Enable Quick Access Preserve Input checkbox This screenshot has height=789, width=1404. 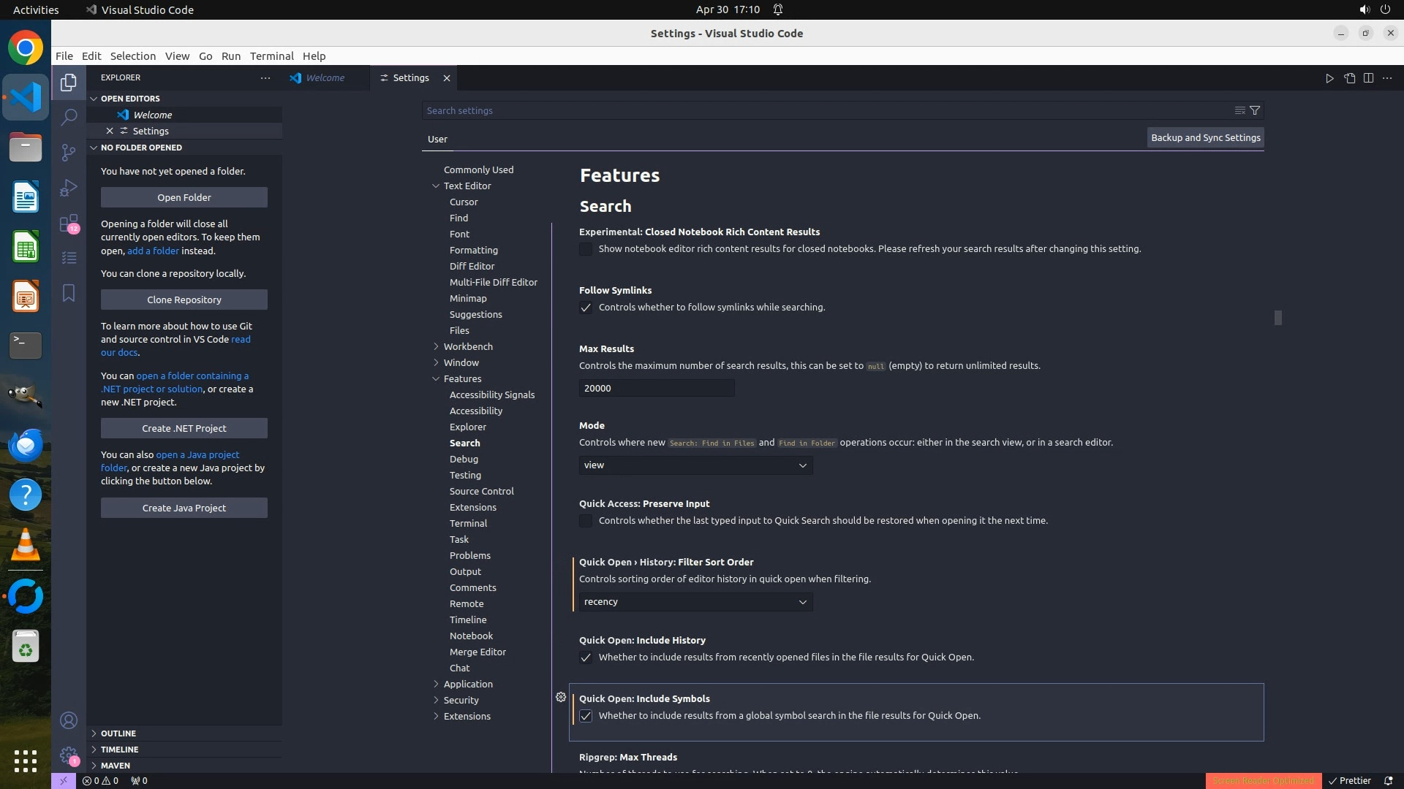click(x=586, y=521)
